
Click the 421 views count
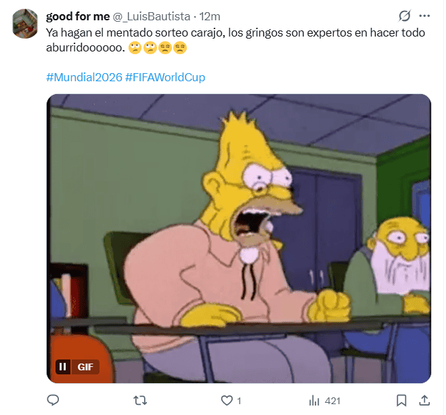332,401
